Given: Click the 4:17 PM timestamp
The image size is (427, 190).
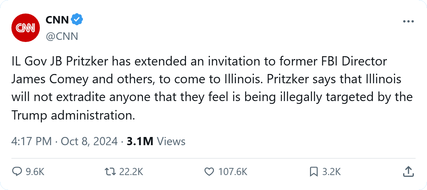Looking at the screenshot, I should [32, 141].
